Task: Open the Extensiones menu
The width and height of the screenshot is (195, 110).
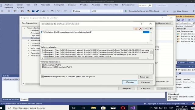Action: (x=128, y=5)
